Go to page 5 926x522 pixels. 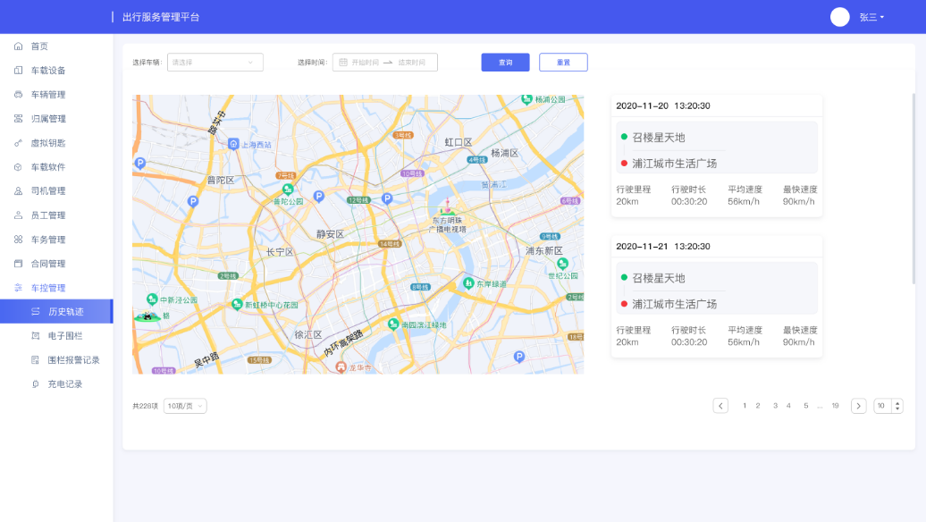pyautogui.click(x=805, y=406)
